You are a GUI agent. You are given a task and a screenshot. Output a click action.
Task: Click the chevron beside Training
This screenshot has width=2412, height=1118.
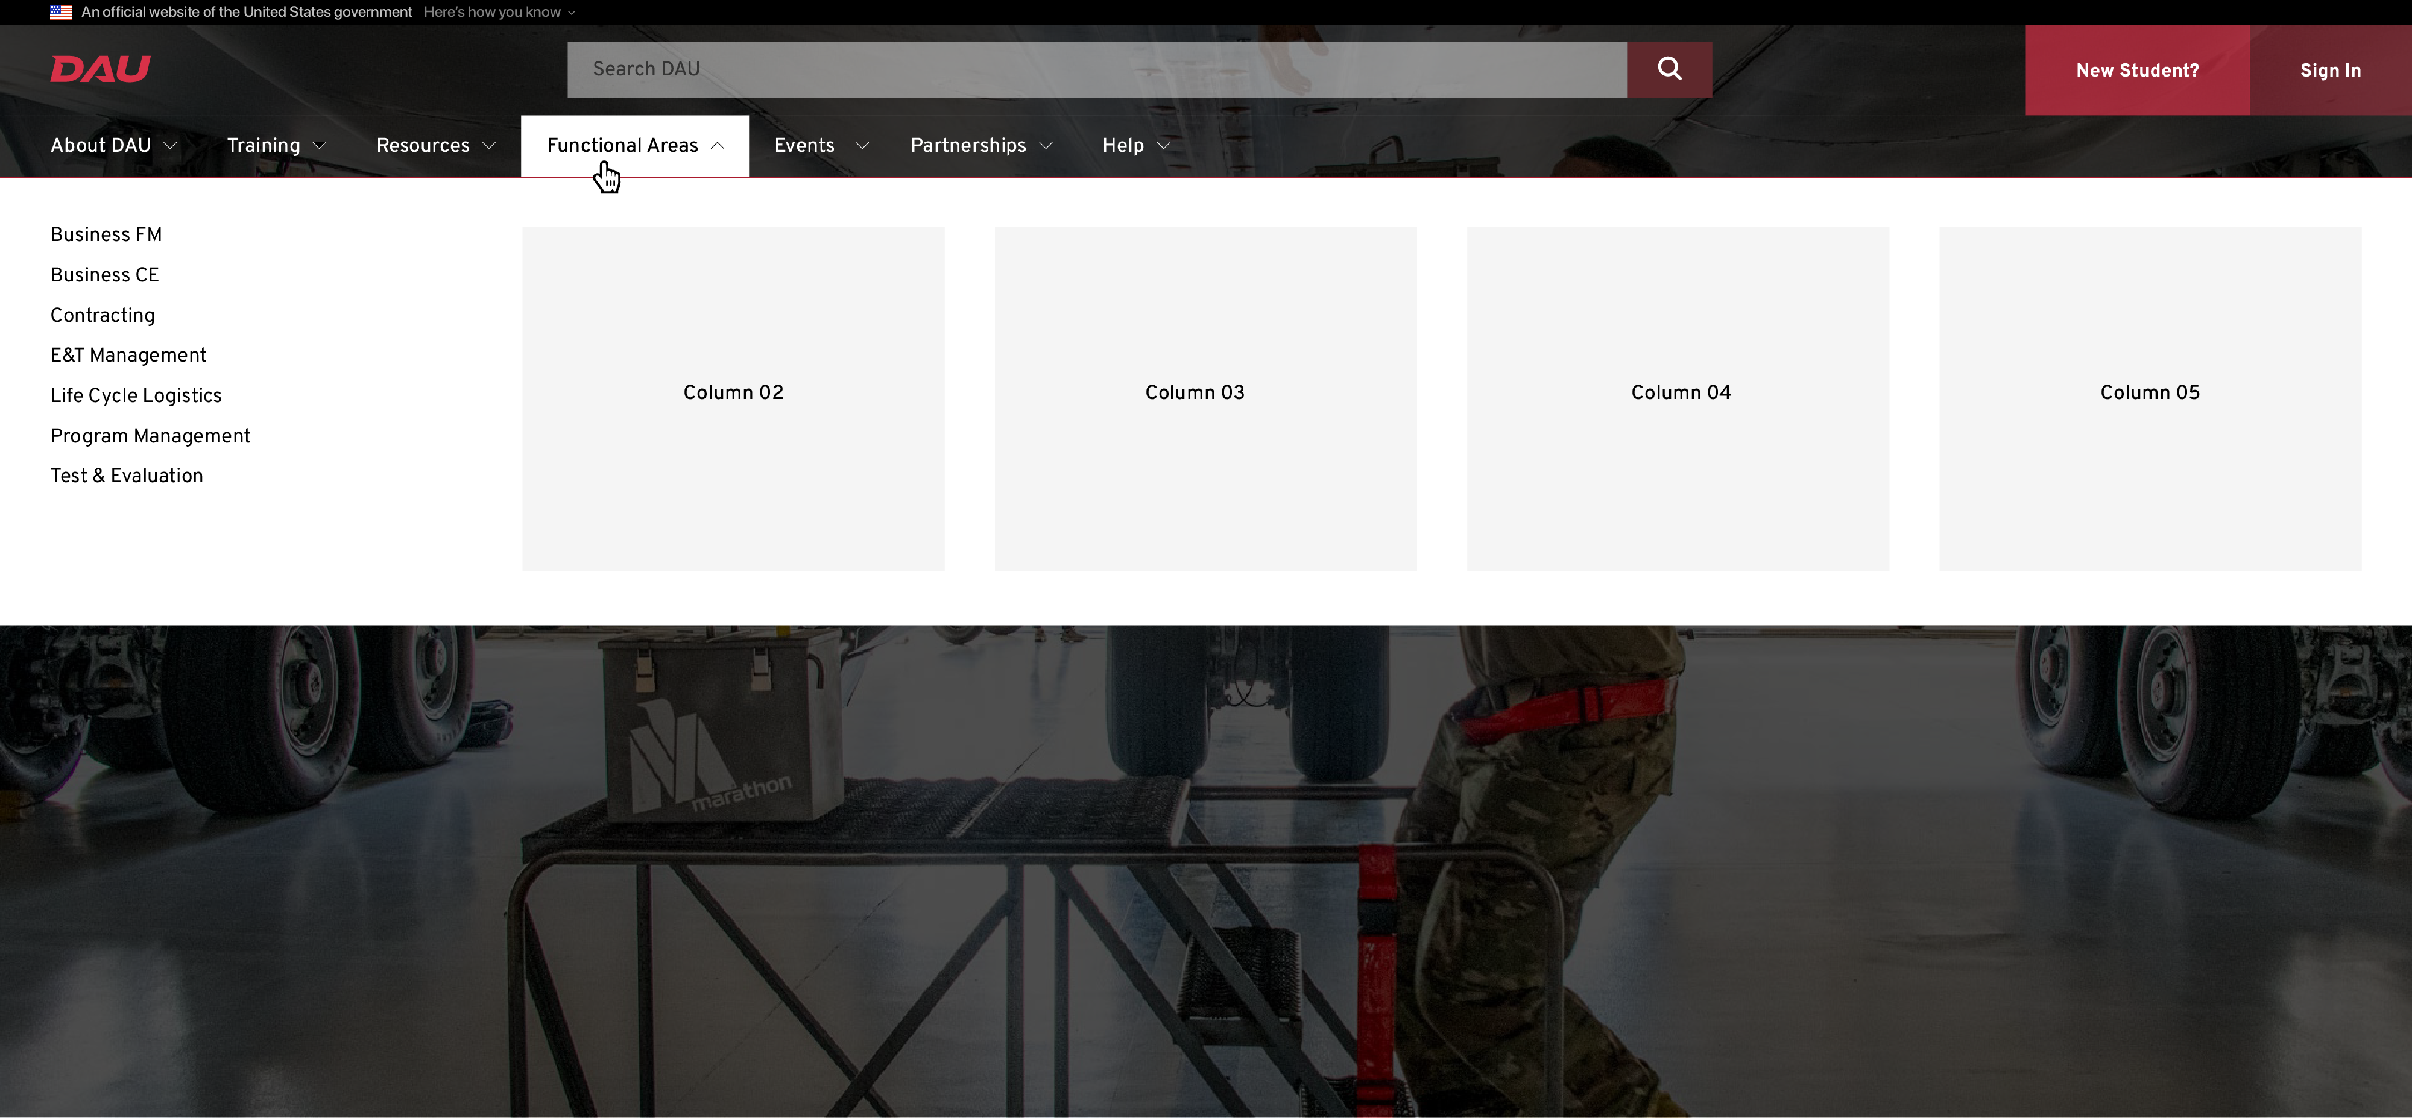tap(320, 146)
